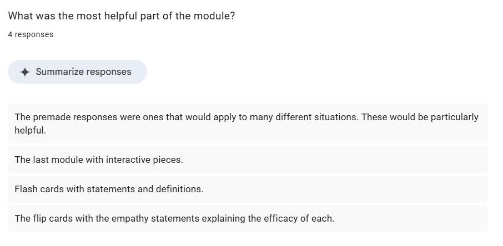The width and height of the screenshot is (503, 246).
Task: Select the question heading about the module
Action: pyautogui.click(x=122, y=16)
